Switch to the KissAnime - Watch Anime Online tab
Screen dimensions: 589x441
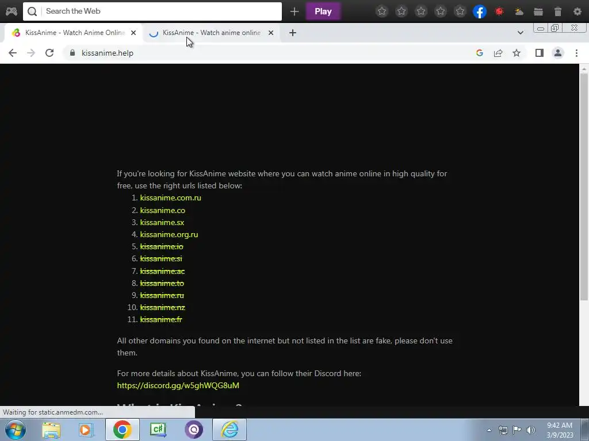75,33
